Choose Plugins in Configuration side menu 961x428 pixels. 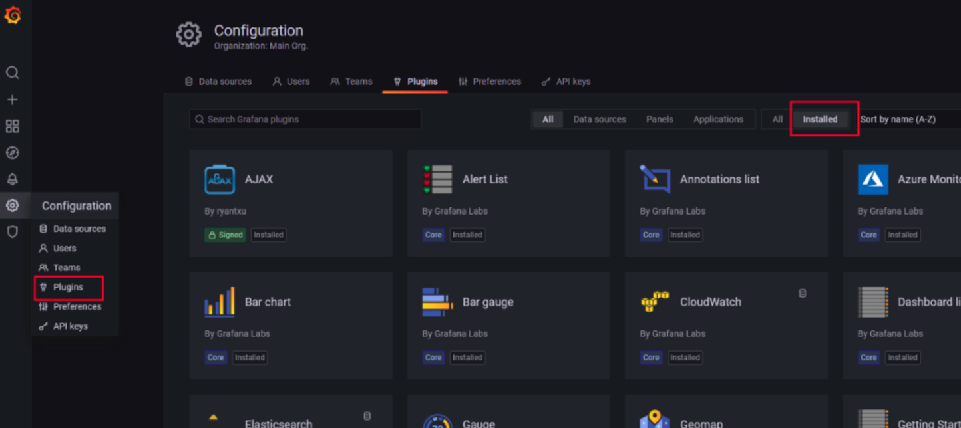pyautogui.click(x=69, y=287)
